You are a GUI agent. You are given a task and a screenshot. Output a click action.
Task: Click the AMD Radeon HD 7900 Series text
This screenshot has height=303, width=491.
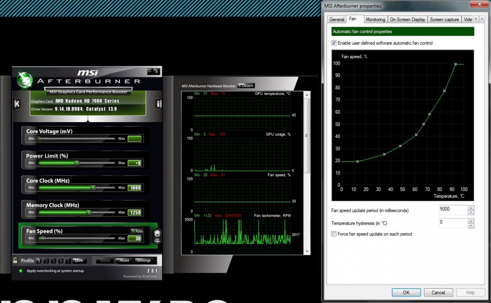click(87, 101)
